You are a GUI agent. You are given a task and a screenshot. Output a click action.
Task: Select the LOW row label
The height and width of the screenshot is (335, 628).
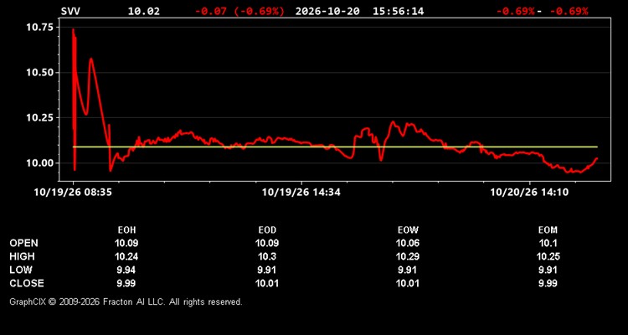coord(21,270)
